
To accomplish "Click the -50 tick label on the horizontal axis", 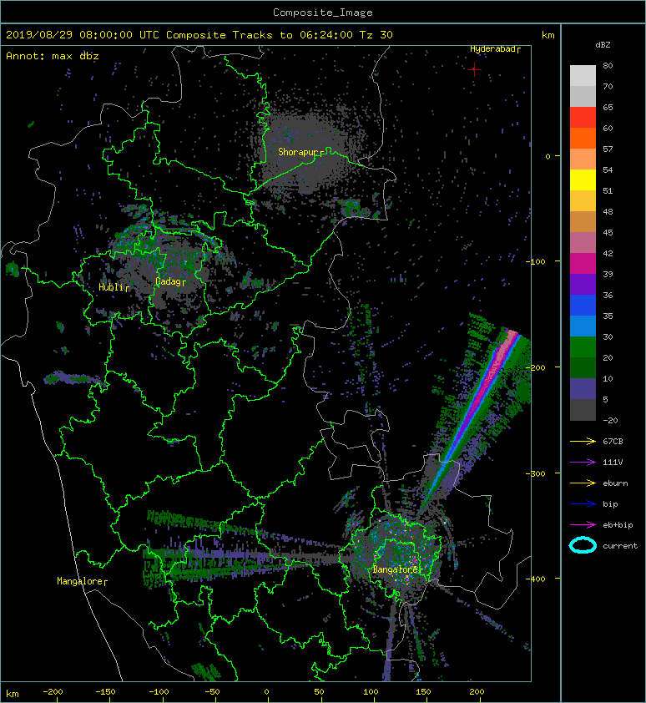I will [212, 692].
